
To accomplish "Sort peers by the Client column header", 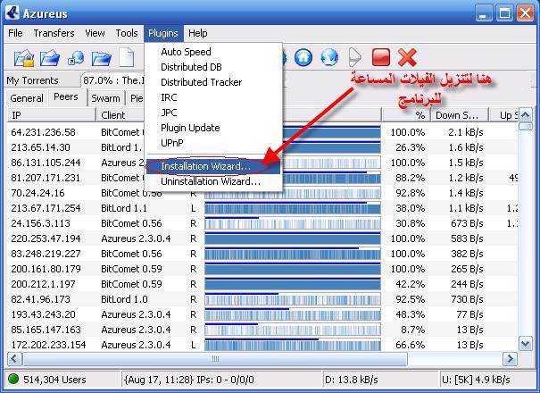I will [x=120, y=115].
